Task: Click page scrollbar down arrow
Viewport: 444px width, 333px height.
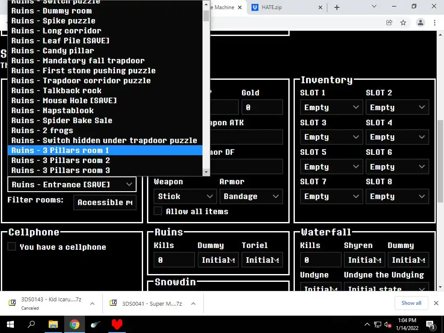Action: coord(440,287)
